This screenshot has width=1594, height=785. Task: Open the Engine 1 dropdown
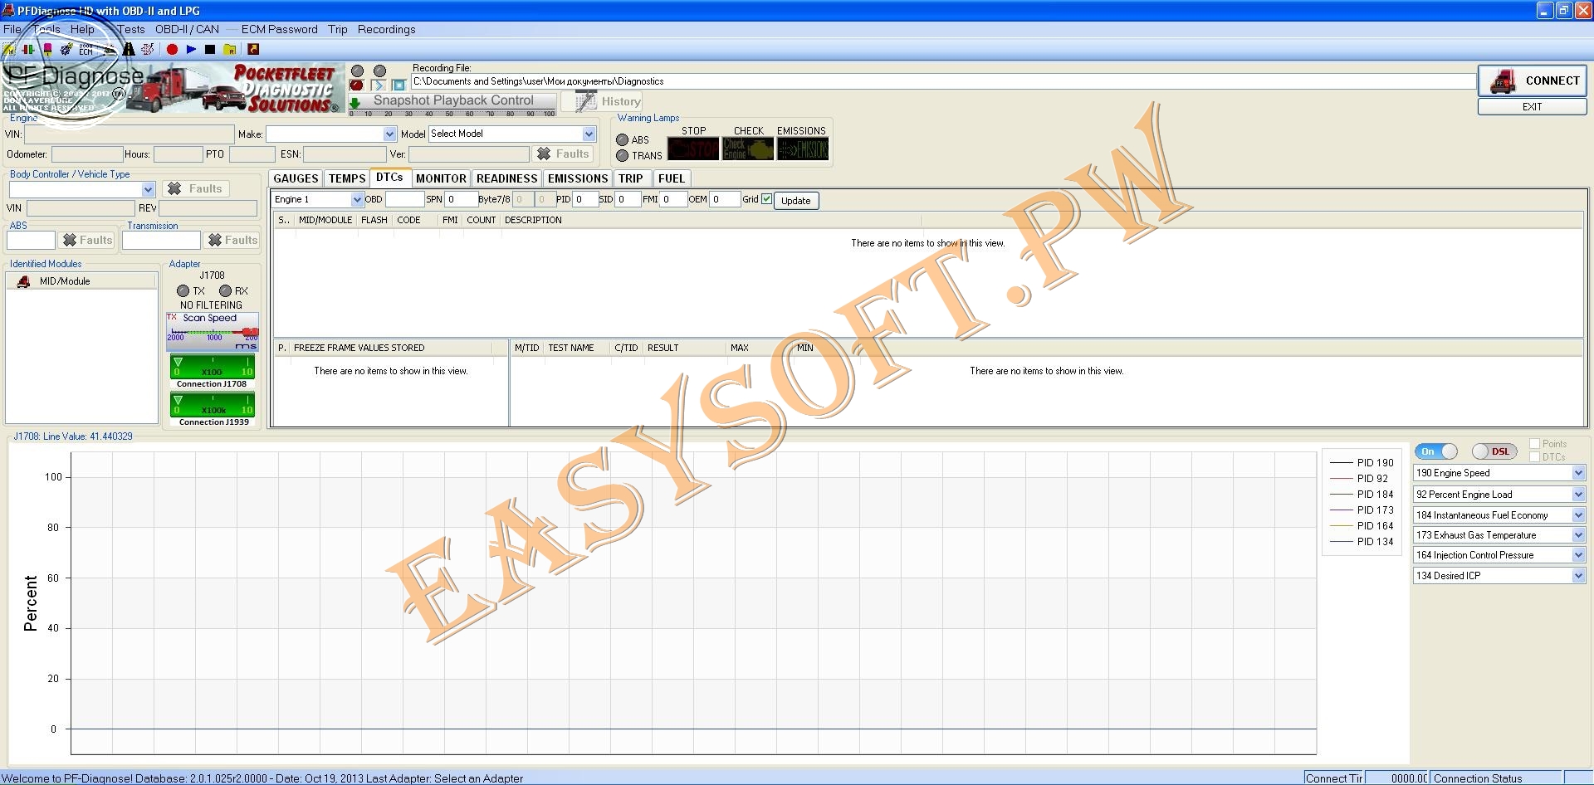pos(357,200)
